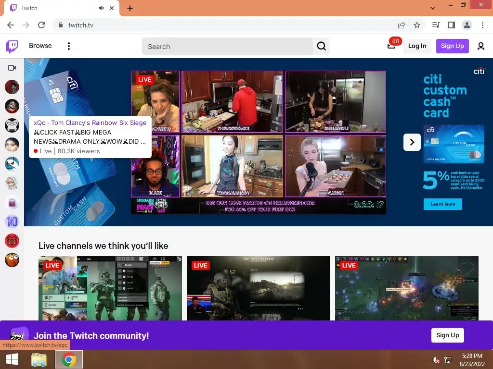Open the anime character avatar channel in sidebar
The height and width of the screenshot is (369, 493).
12,183
